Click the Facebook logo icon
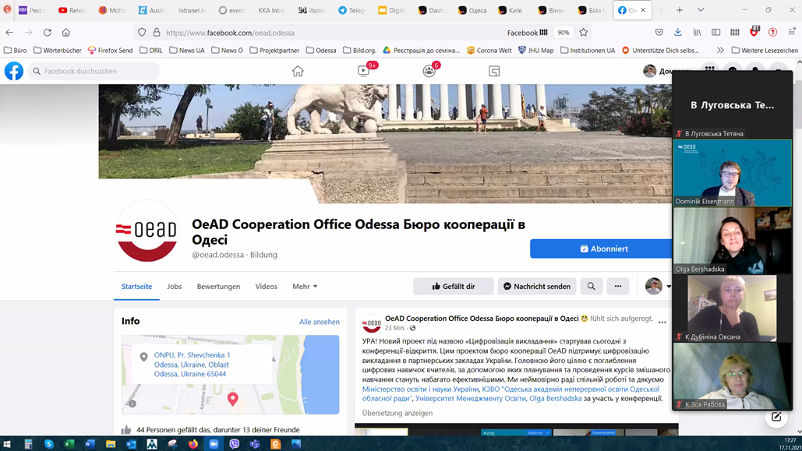The width and height of the screenshot is (802, 451). click(x=14, y=71)
